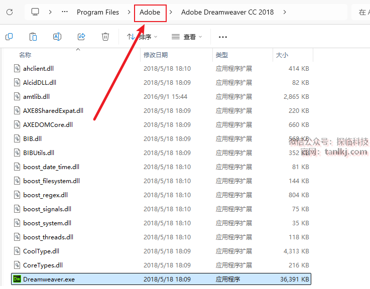Navigate to Adobe folder in breadcrumb

[x=150, y=12]
